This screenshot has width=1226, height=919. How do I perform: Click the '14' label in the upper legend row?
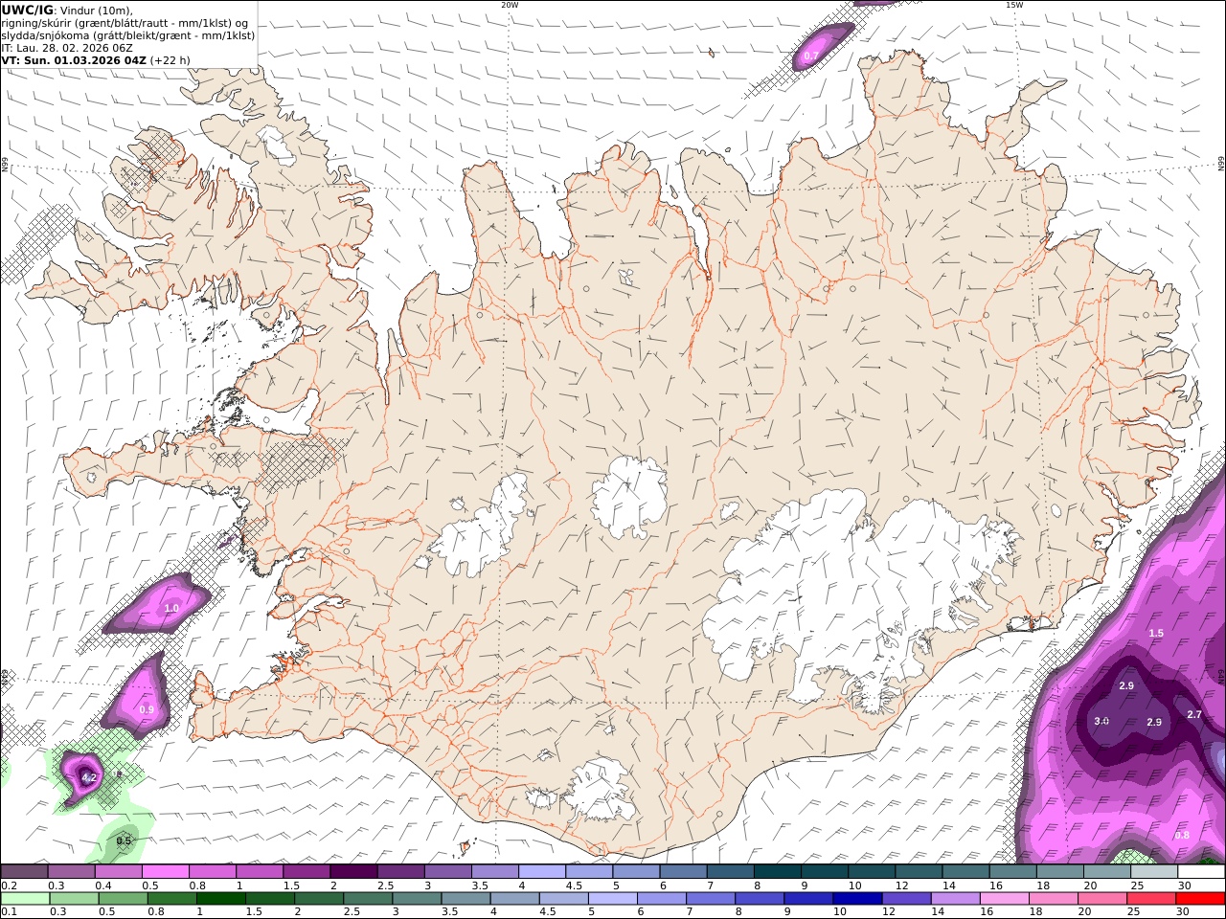(949, 885)
